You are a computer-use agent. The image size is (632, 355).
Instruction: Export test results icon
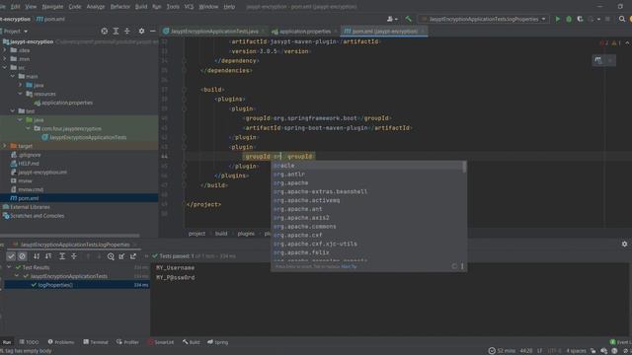point(133,256)
